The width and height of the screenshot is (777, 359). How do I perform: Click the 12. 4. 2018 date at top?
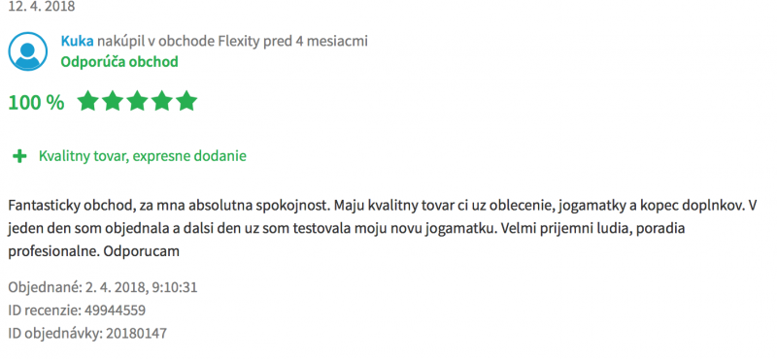42,7
